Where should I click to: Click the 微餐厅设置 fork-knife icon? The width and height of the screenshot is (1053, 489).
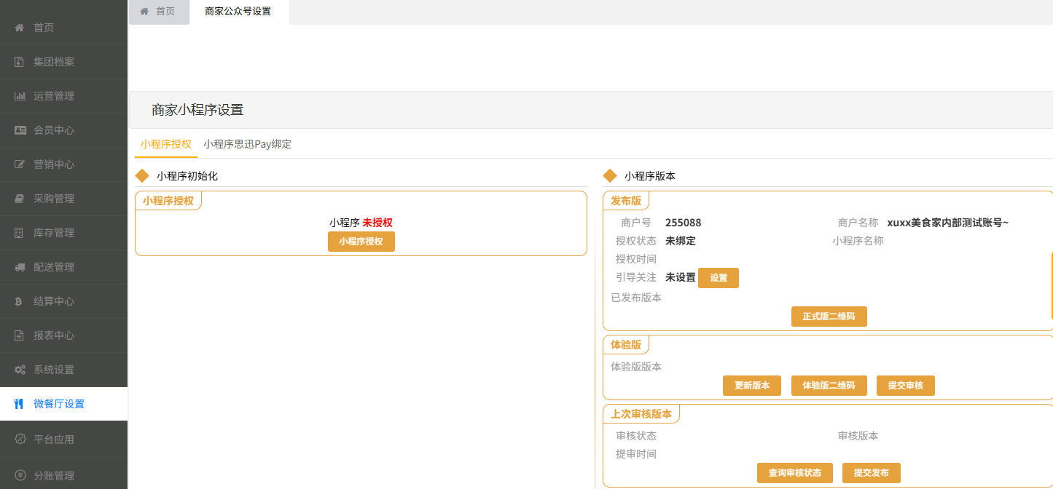coord(20,404)
